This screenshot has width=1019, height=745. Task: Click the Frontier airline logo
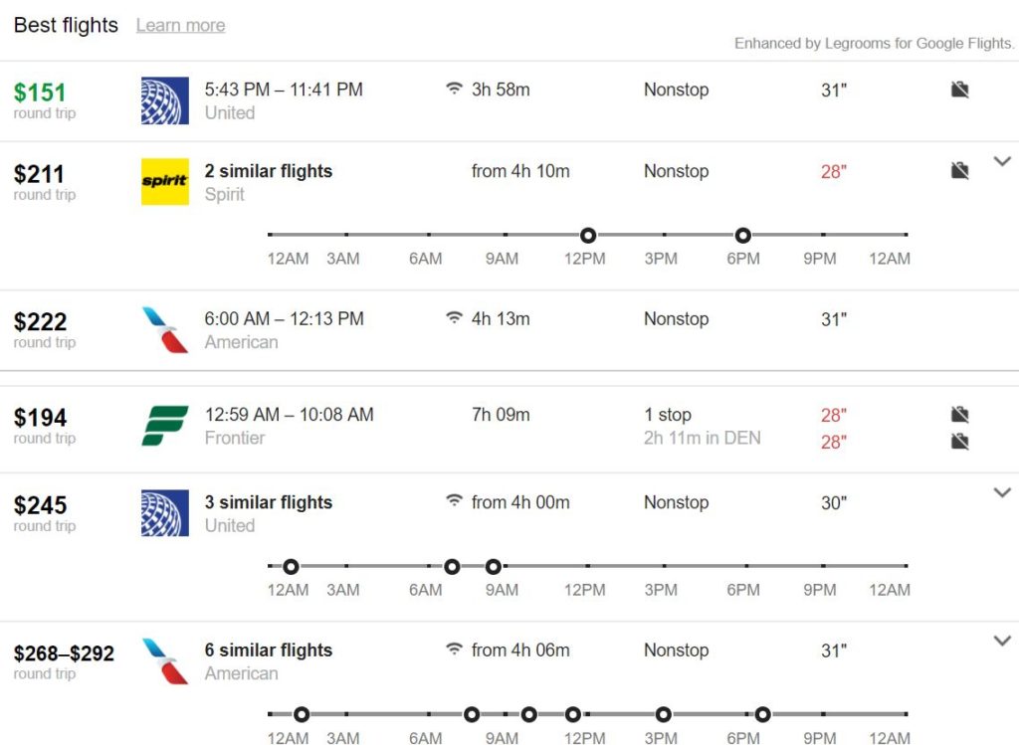pos(164,426)
